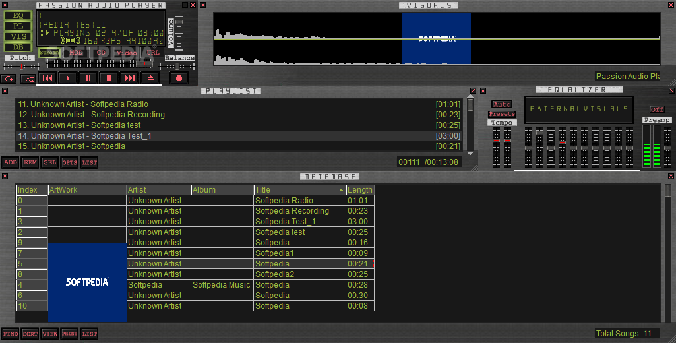Image resolution: width=676 pixels, height=343 pixels.
Task: Select the Softpedia1 title cell
Action: [300, 253]
